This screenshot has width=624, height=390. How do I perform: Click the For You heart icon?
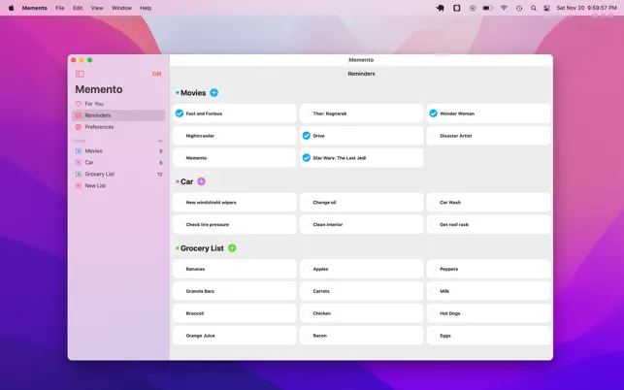[x=79, y=104]
